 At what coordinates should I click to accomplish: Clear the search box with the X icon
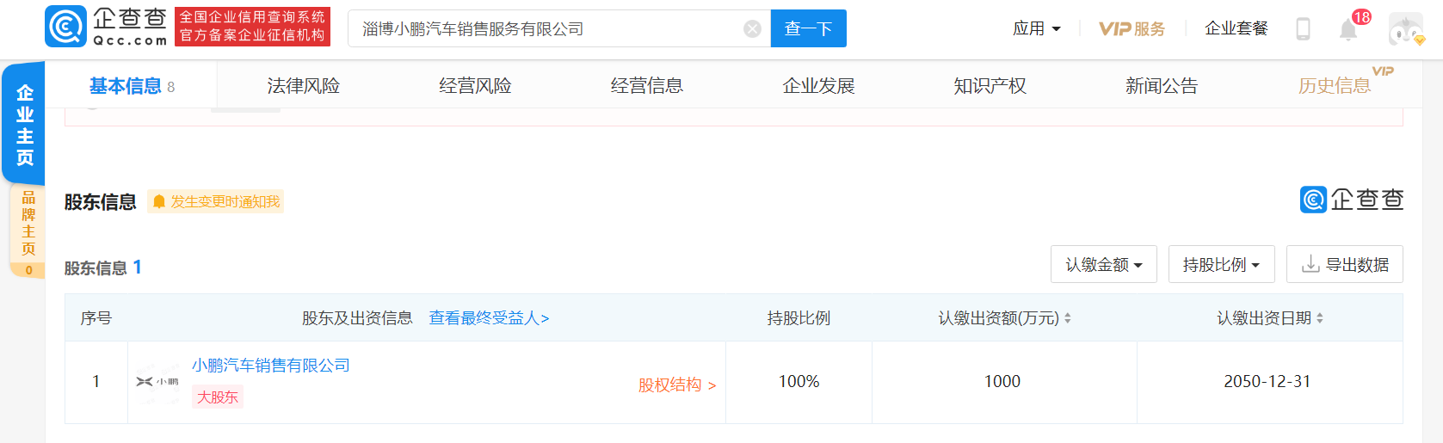click(752, 29)
